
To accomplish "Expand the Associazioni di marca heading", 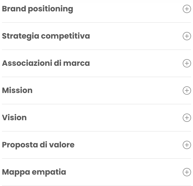I will (46, 63).
